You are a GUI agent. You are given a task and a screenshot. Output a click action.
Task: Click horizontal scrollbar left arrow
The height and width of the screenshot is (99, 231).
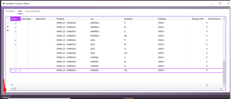coord(12,89)
